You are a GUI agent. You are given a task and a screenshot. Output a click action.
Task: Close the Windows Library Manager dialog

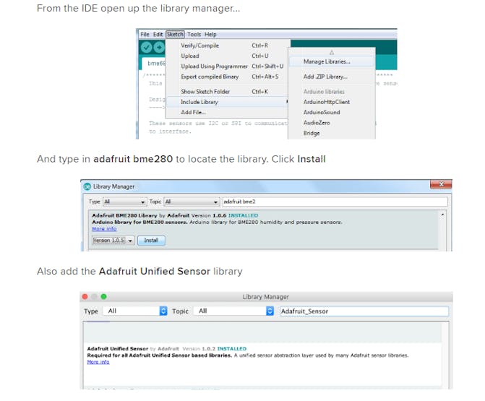(x=441, y=184)
